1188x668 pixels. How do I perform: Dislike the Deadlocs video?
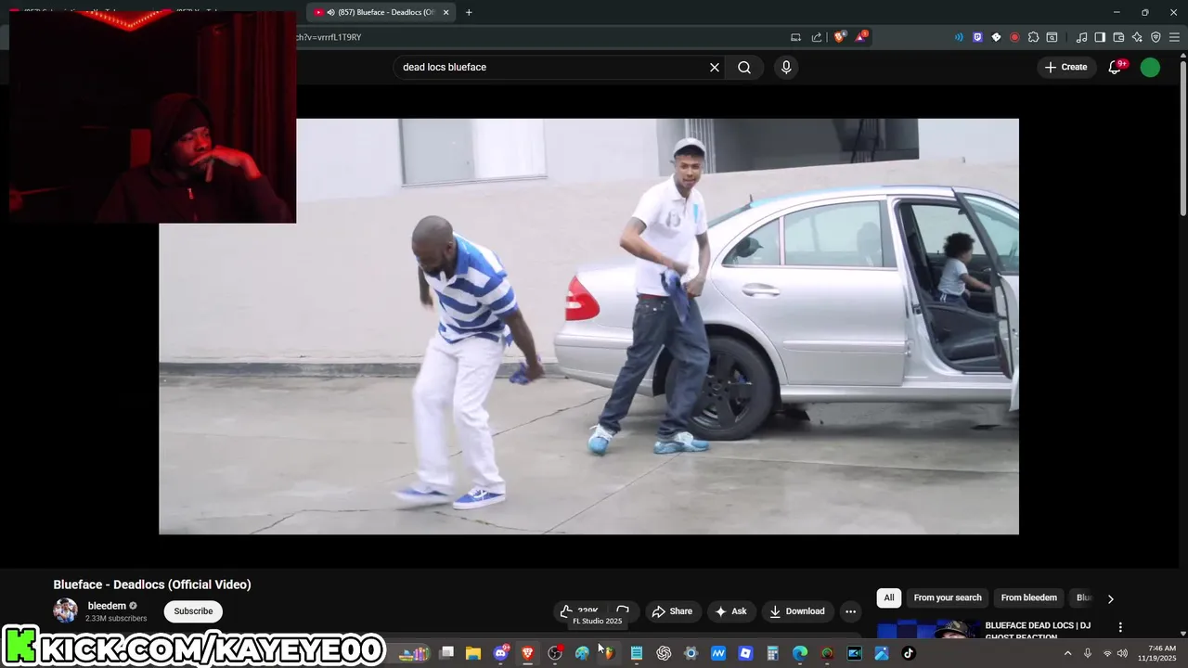[x=623, y=611]
